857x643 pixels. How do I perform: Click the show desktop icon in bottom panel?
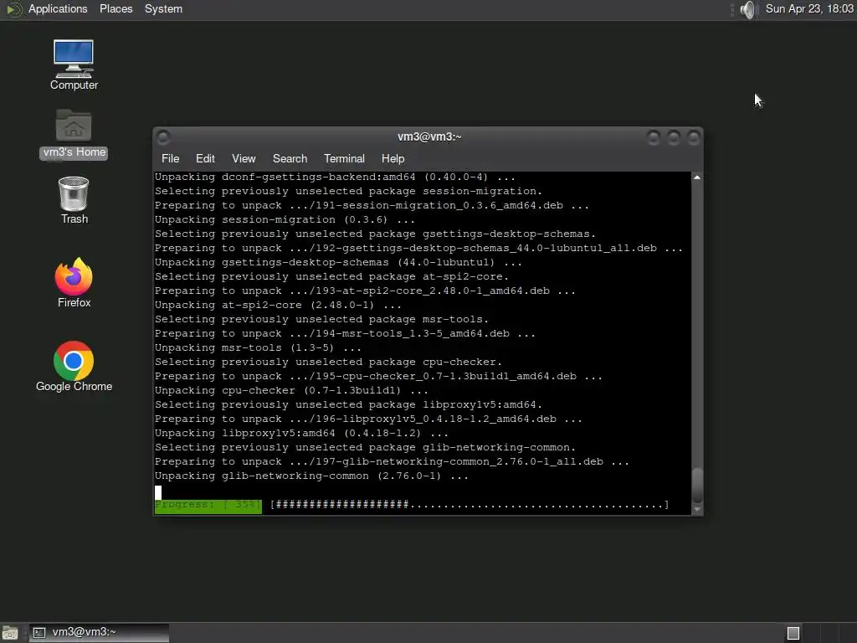[x=10, y=633]
